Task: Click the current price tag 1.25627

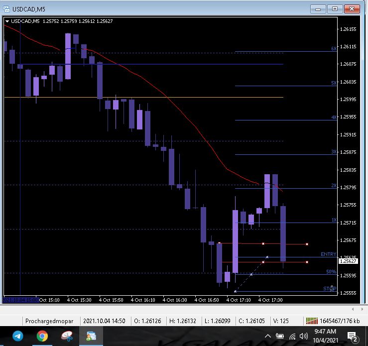Action: point(348,261)
